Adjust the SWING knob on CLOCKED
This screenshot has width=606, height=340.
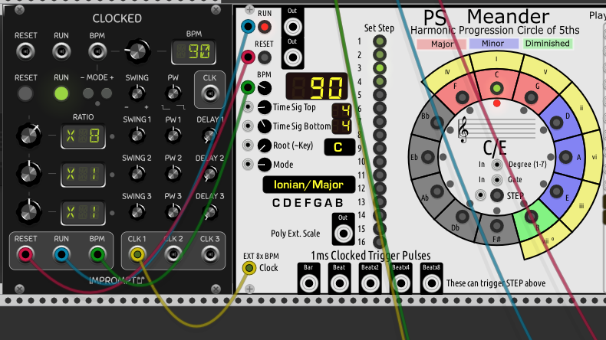point(137,93)
